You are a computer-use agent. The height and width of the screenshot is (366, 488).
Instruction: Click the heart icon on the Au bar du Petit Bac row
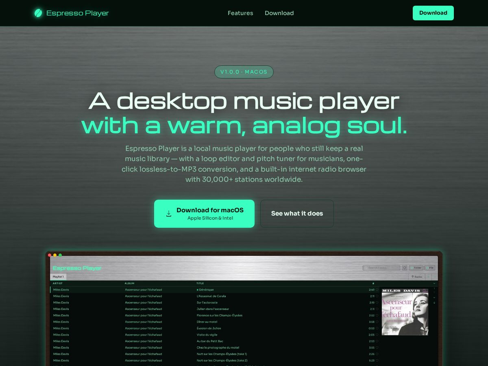coord(377,341)
